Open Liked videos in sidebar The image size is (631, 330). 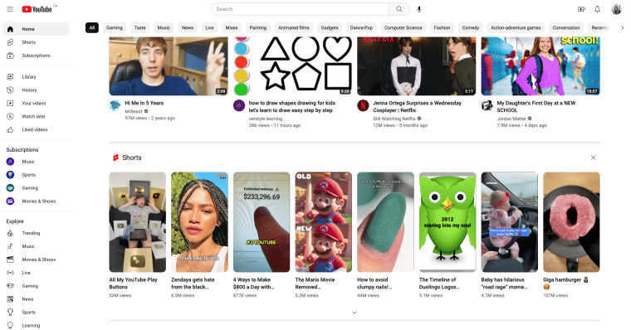(x=36, y=130)
